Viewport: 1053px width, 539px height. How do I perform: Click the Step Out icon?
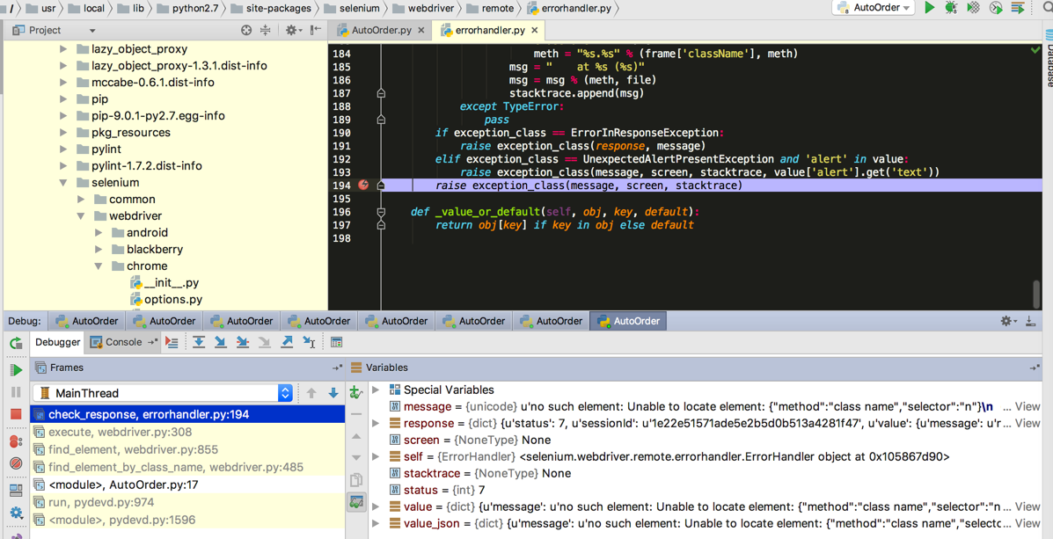click(287, 342)
